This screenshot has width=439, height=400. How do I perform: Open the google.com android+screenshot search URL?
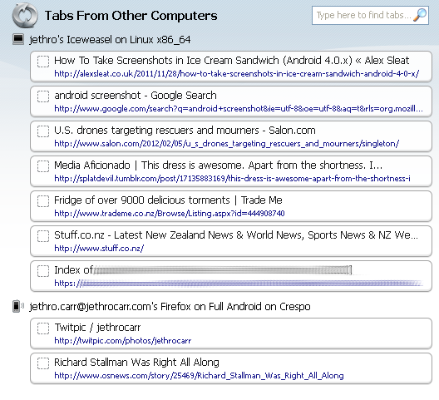(239, 109)
